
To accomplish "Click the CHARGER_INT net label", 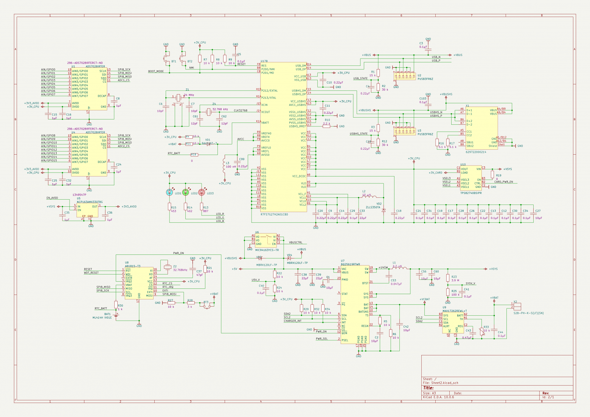I will click(293, 321).
